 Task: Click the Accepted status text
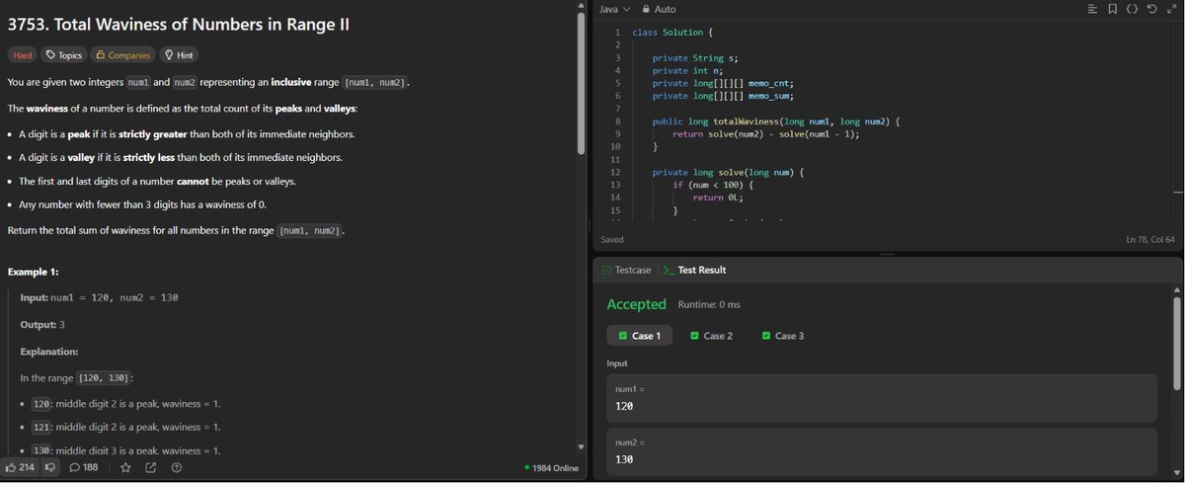click(x=636, y=304)
